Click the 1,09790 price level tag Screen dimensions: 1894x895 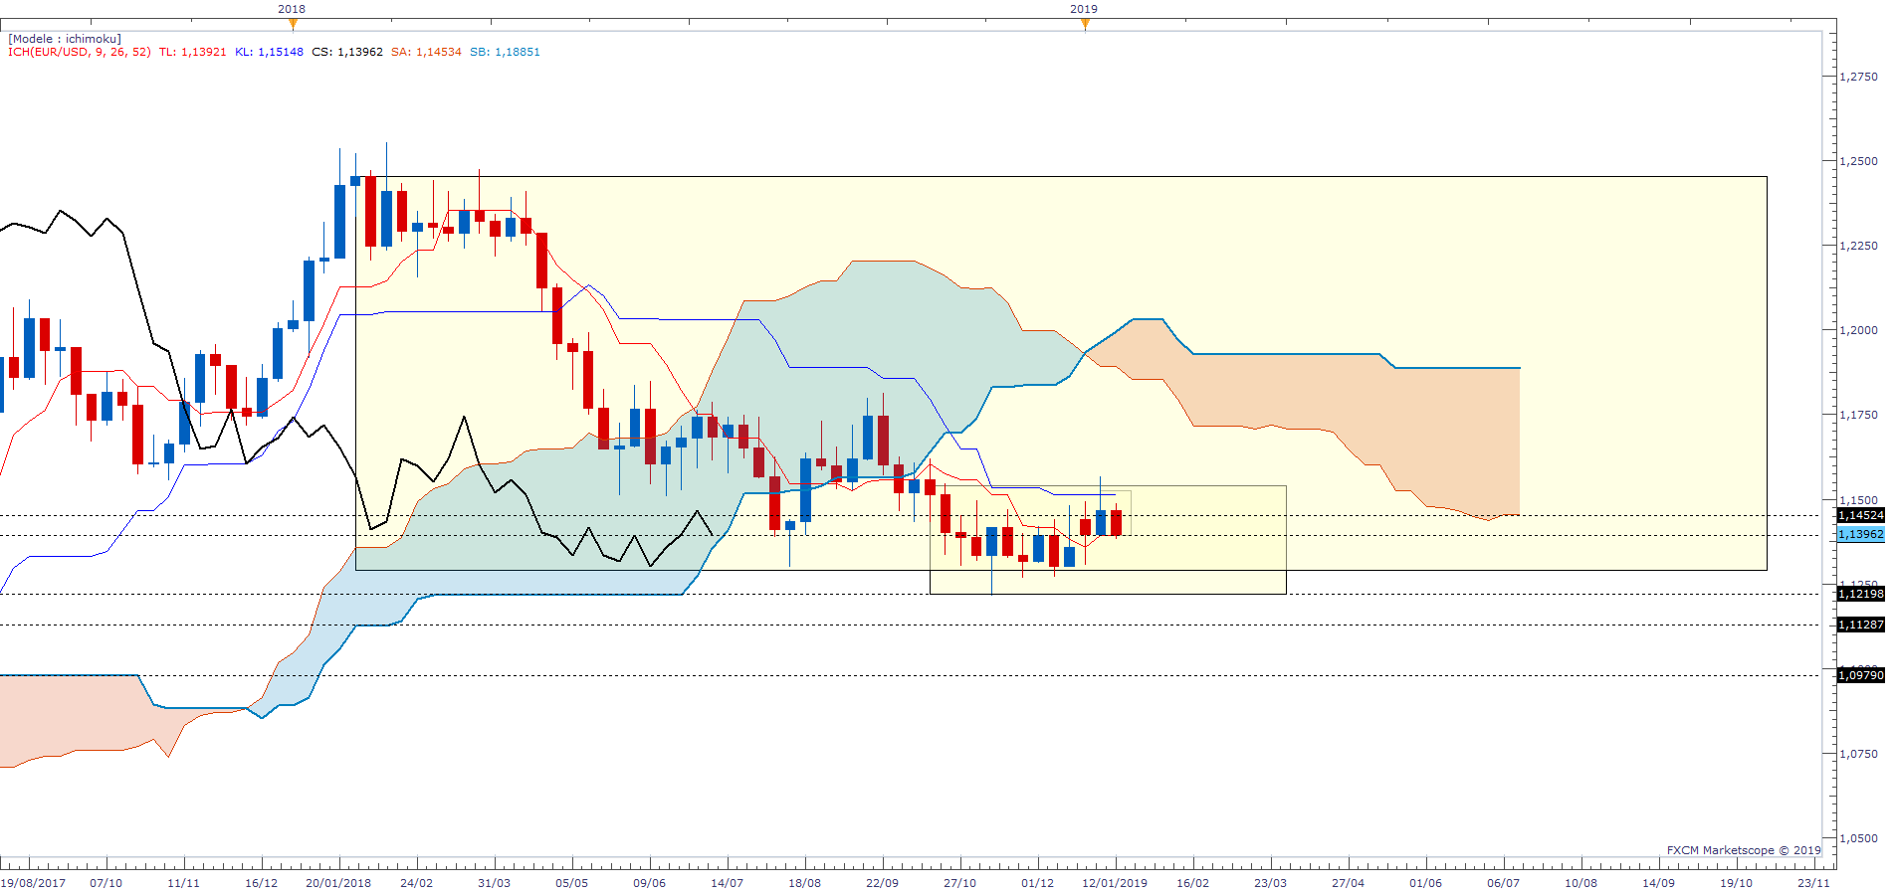coord(1860,675)
